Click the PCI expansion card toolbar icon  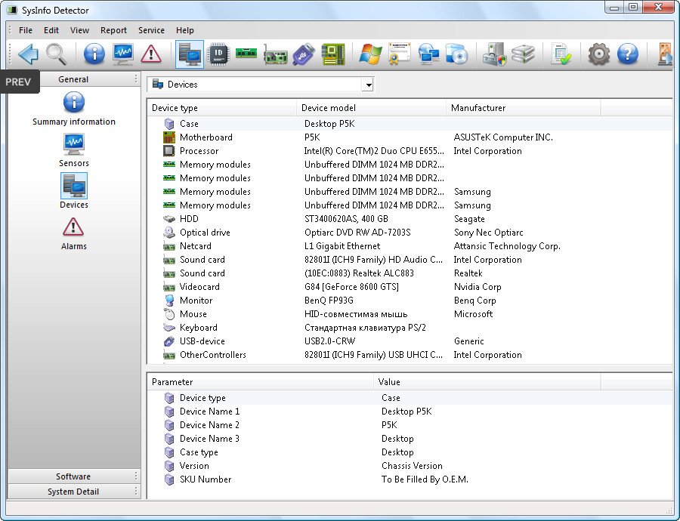coord(275,55)
